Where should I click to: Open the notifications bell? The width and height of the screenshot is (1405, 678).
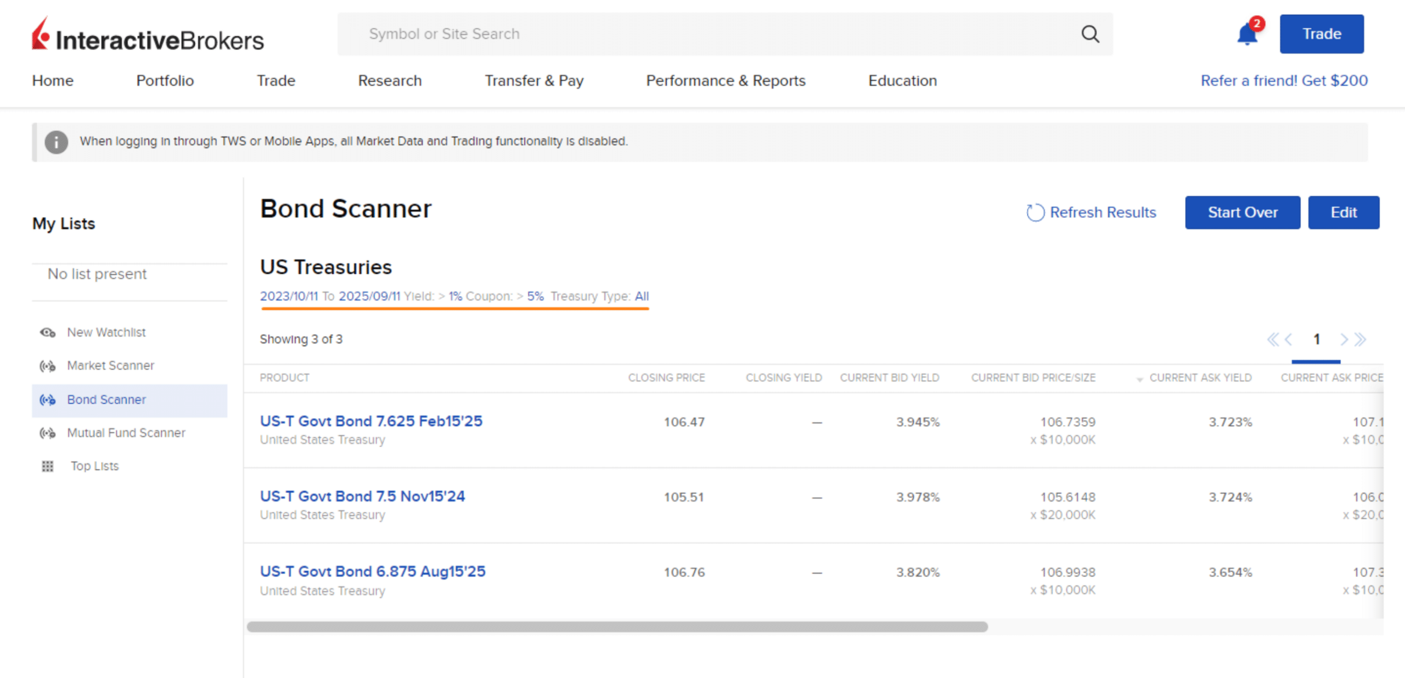pyautogui.click(x=1247, y=35)
